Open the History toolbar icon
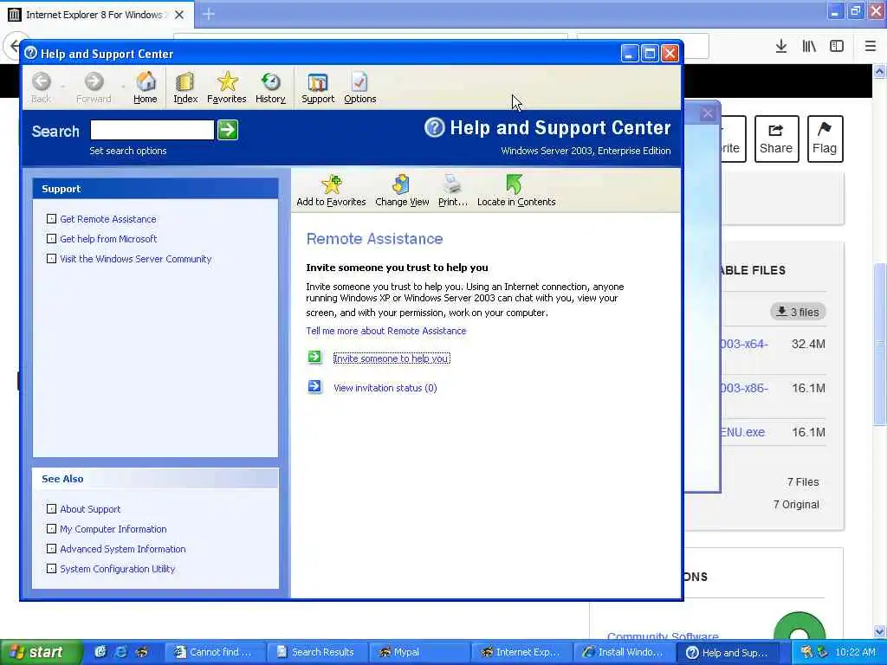This screenshot has width=887, height=665. click(270, 87)
